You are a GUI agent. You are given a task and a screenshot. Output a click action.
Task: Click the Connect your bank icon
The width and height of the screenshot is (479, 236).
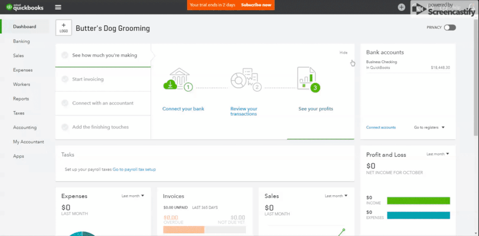(x=176, y=80)
